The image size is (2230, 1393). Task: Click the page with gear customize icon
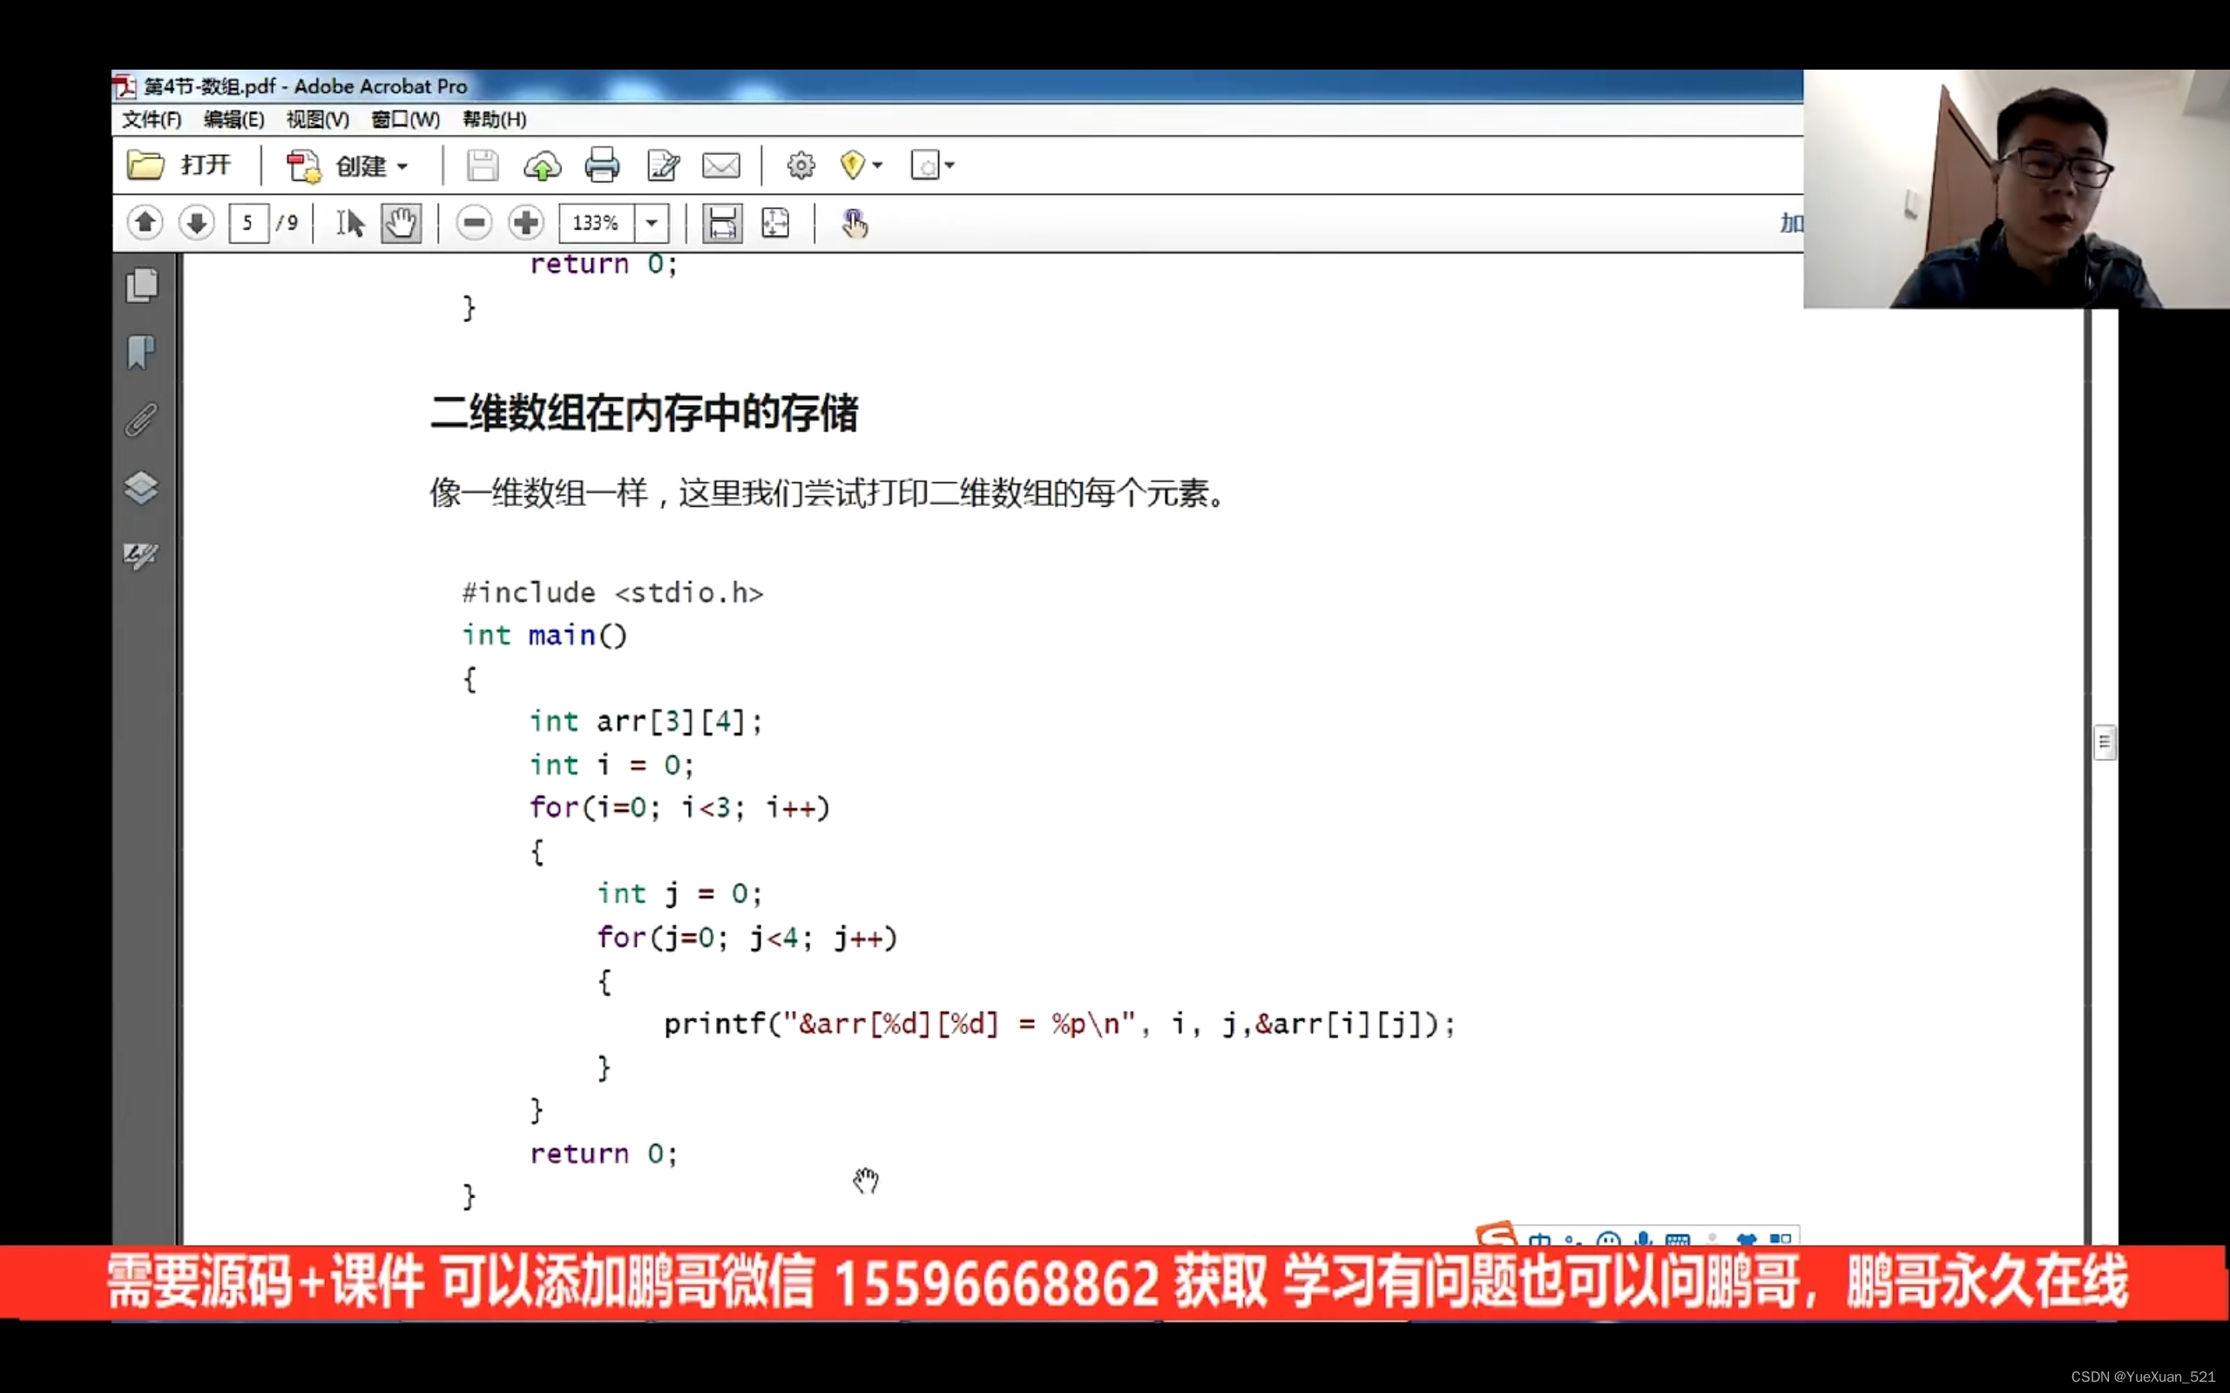[924, 165]
